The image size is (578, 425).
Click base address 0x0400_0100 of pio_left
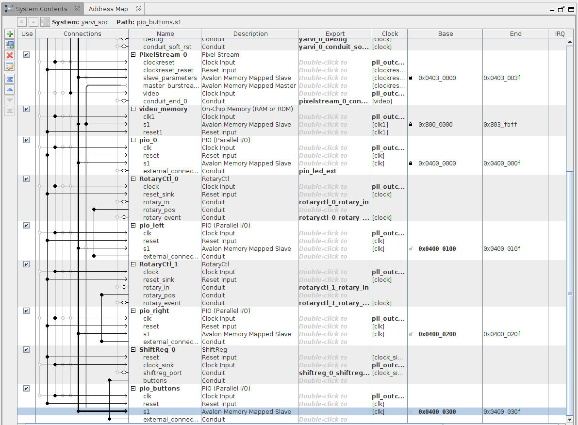(437, 249)
